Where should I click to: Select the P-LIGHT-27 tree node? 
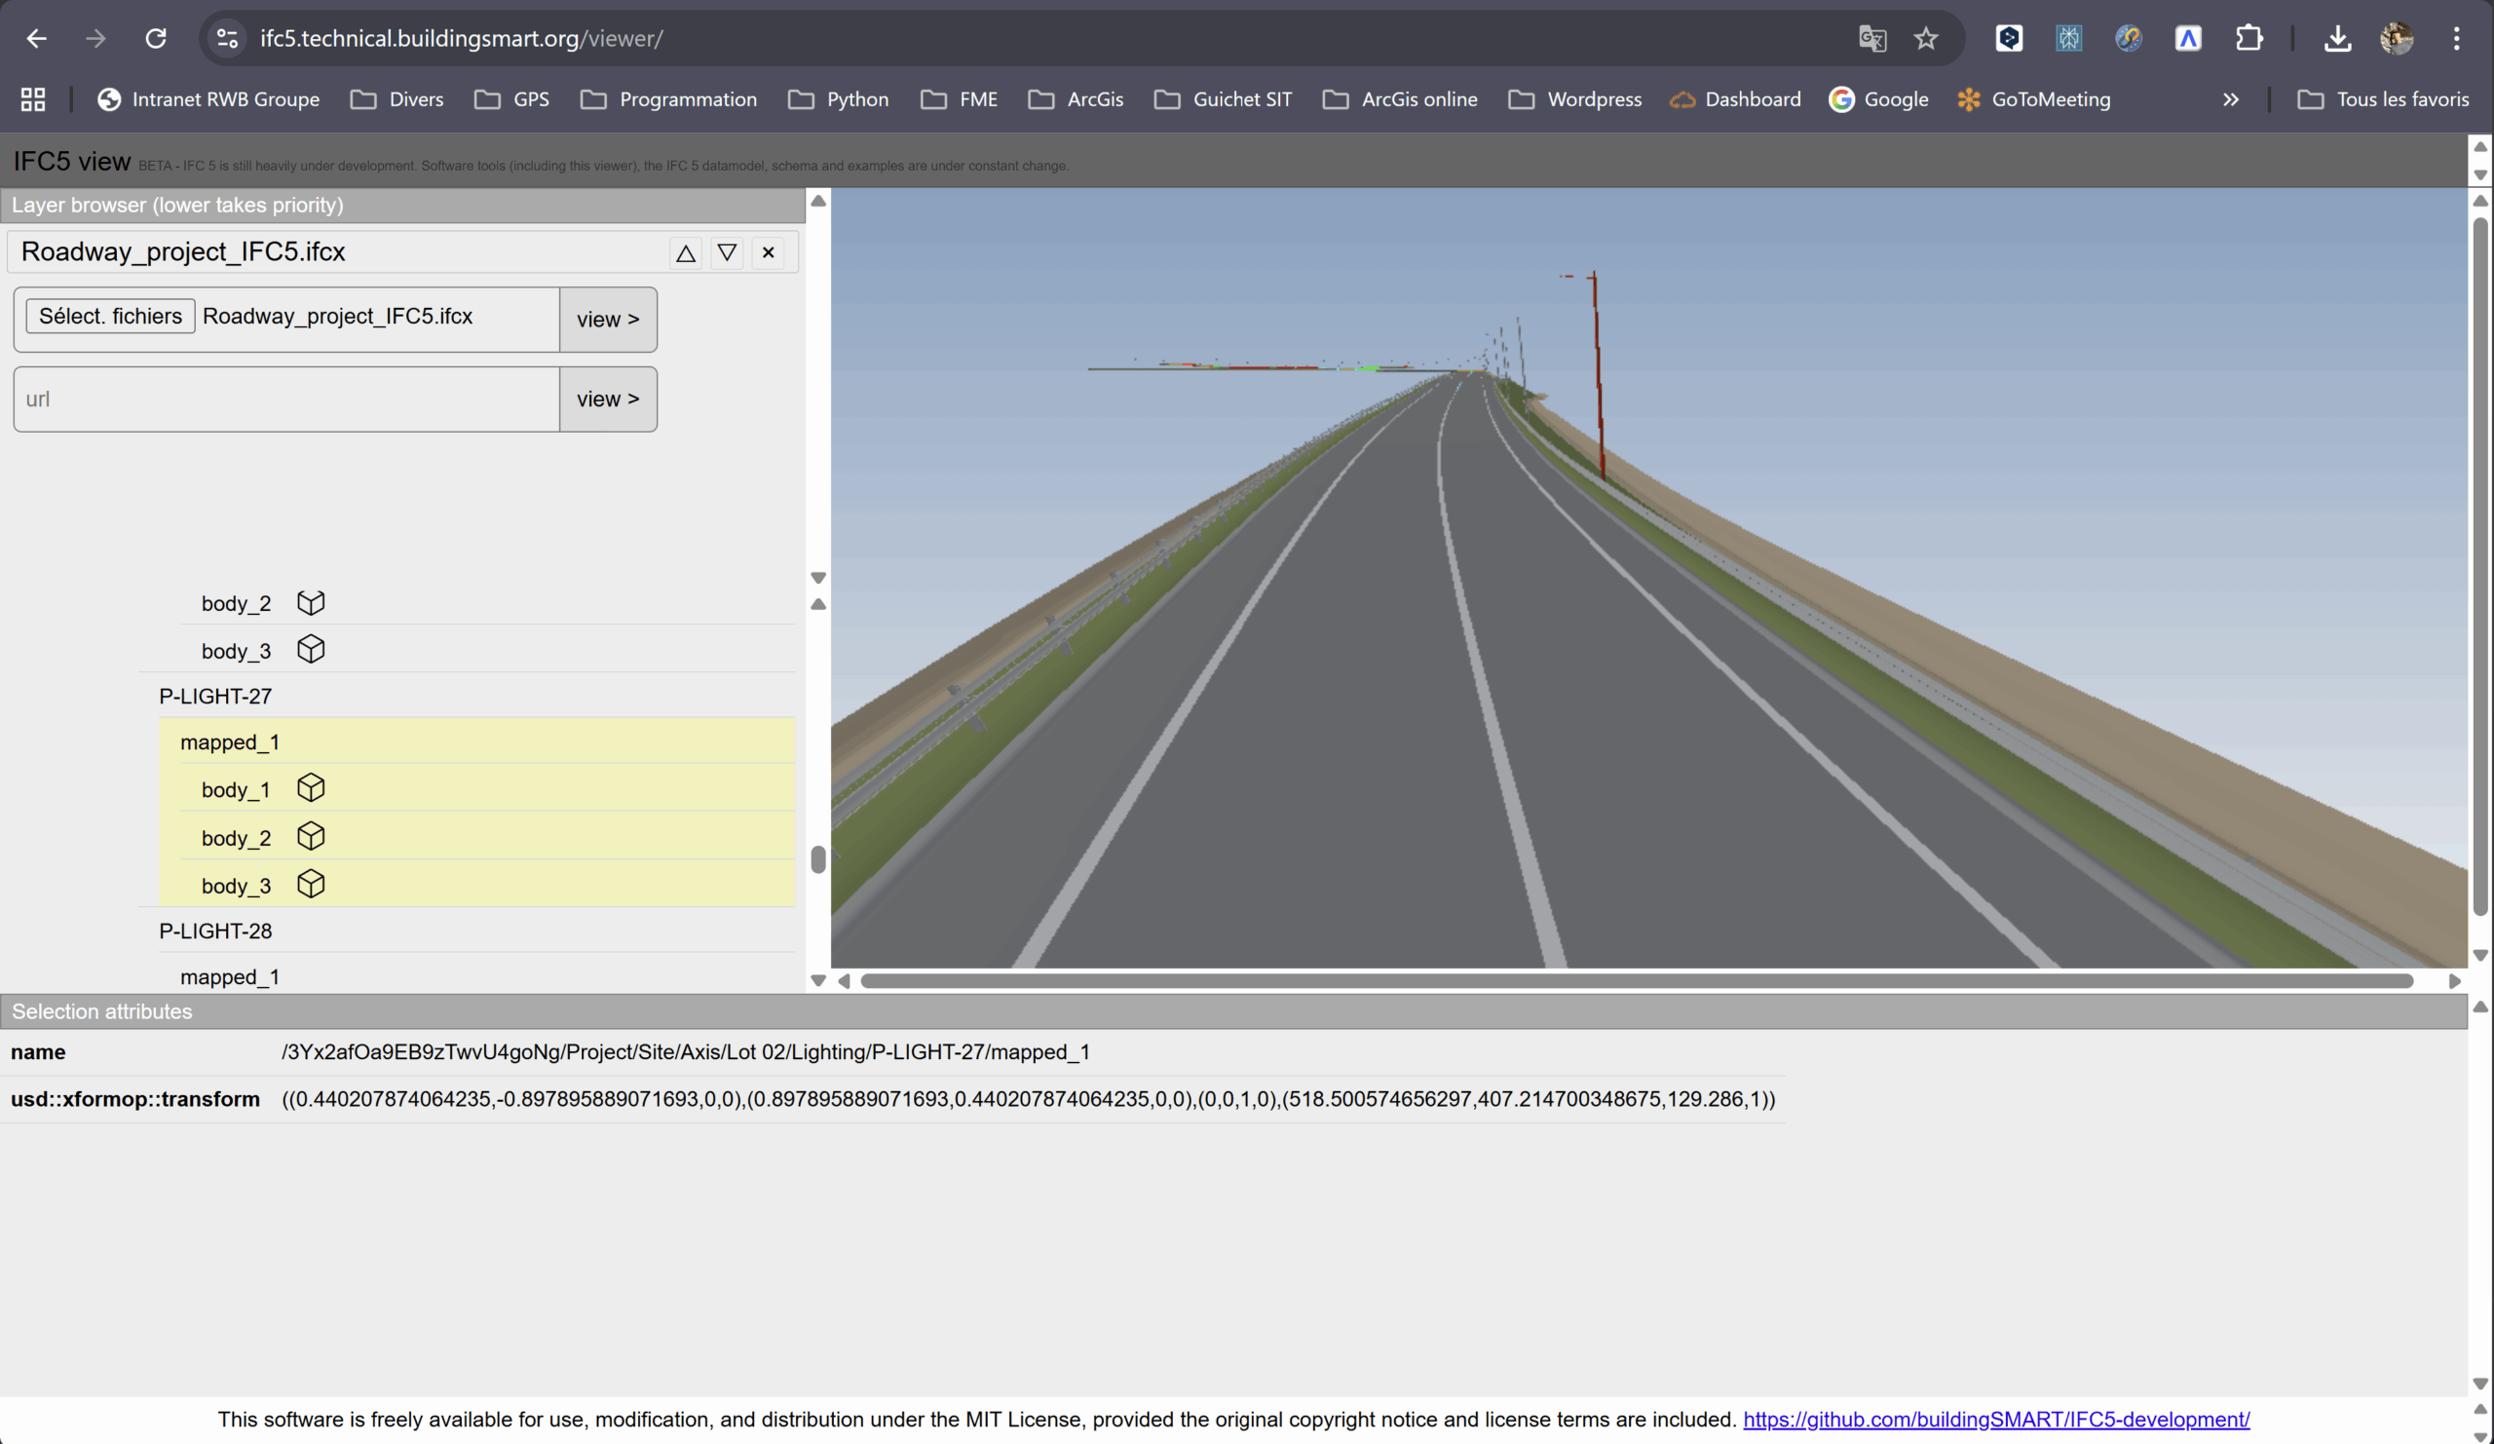pyautogui.click(x=214, y=696)
